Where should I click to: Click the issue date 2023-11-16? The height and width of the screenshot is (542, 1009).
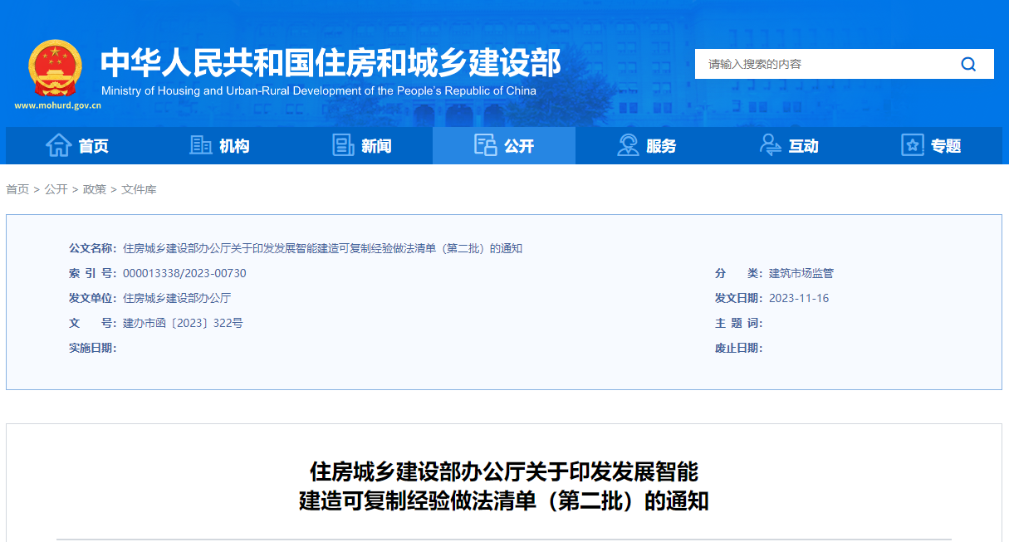click(x=799, y=298)
